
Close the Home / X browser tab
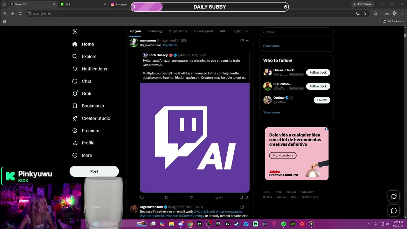[x=54, y=4]
